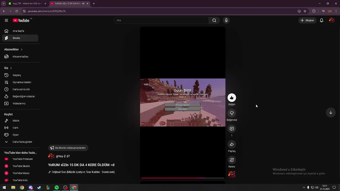Image resolution: width=340 pixels, height=191 pixels.
Task: Expand Siz section chevron
Action: pos(11,68)
